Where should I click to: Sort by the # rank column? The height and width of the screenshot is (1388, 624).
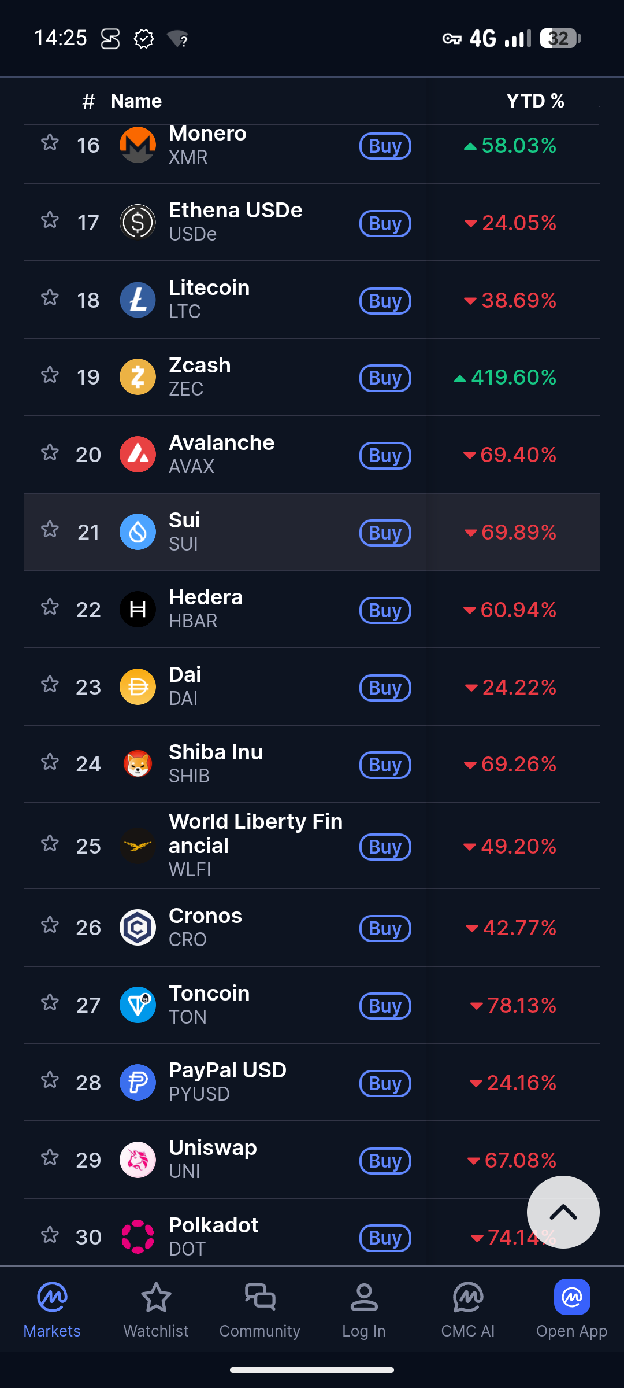[88, 101]
